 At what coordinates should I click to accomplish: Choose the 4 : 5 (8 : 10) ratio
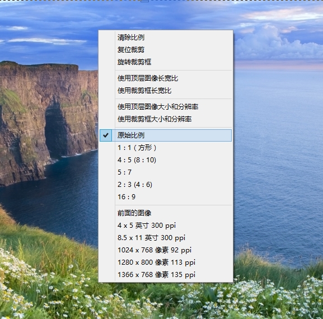pyautogui.click(x=166, y=160)
